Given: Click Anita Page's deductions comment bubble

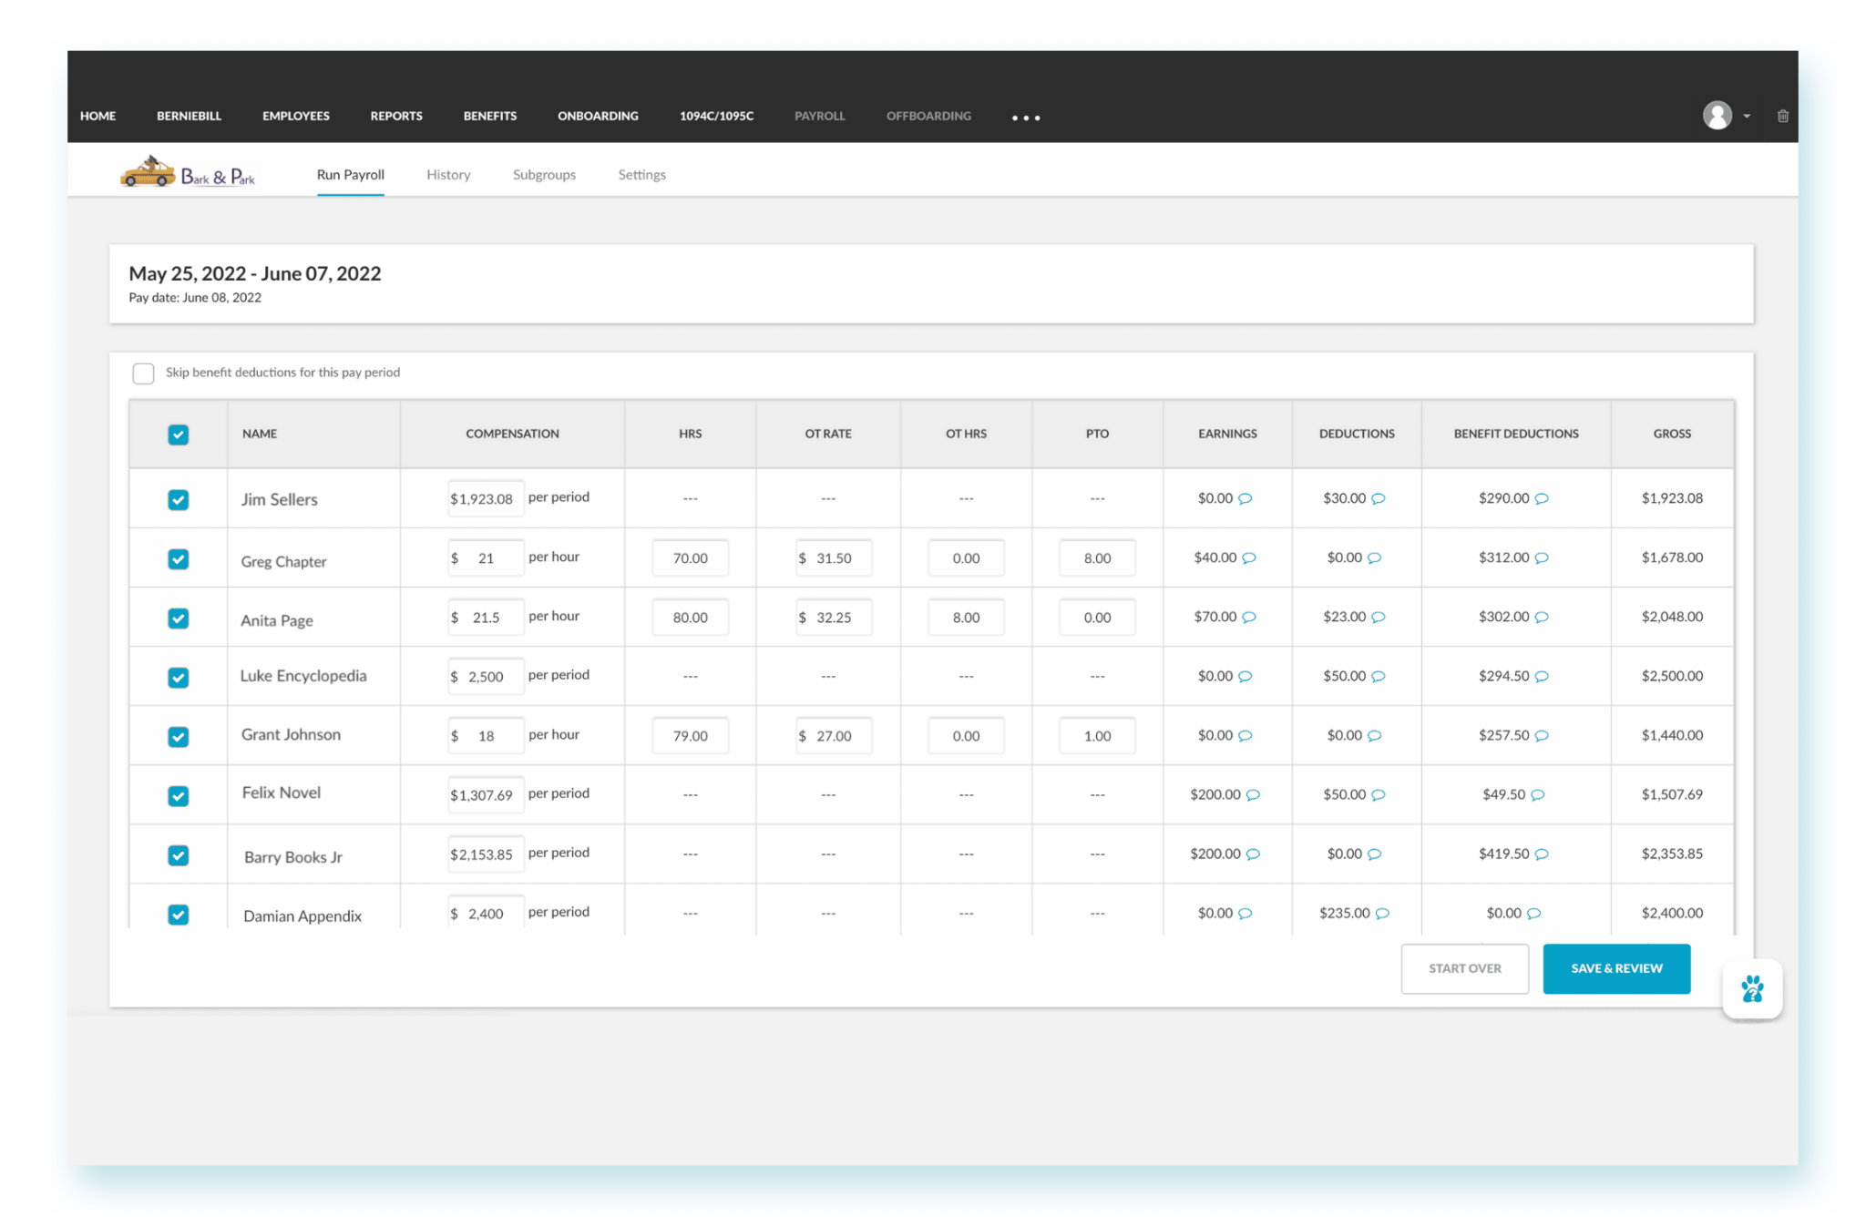Looking at the screenshot, I should point(1379,617).
